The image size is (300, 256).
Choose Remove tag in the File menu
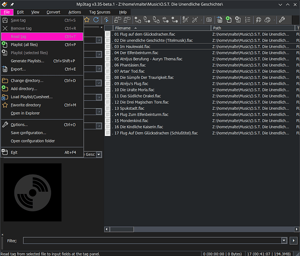click(x=42, y=28)
